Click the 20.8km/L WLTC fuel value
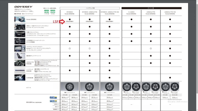 75,101
